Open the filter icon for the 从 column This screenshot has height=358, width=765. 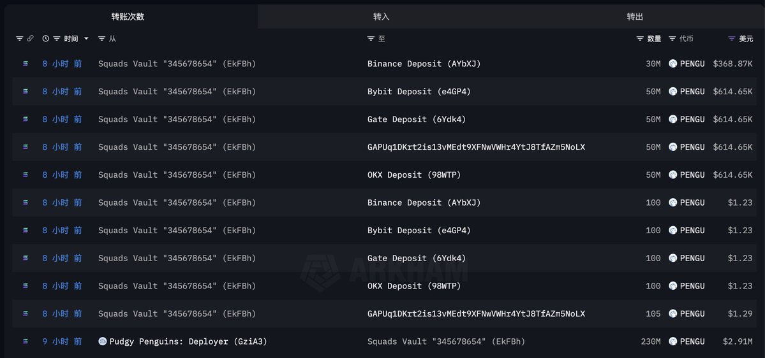coord(101,39)
